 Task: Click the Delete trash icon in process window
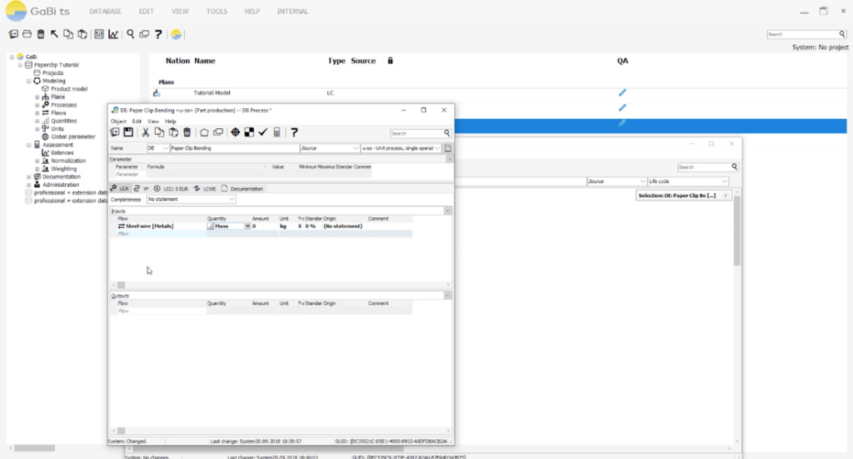(187, 132)
